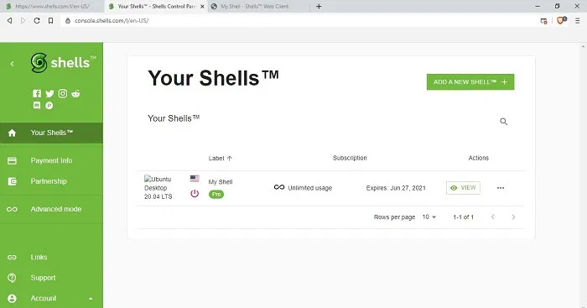Go to the previous table page

[x=493, y=217]
